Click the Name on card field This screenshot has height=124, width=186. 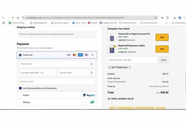tap(57, 82)
